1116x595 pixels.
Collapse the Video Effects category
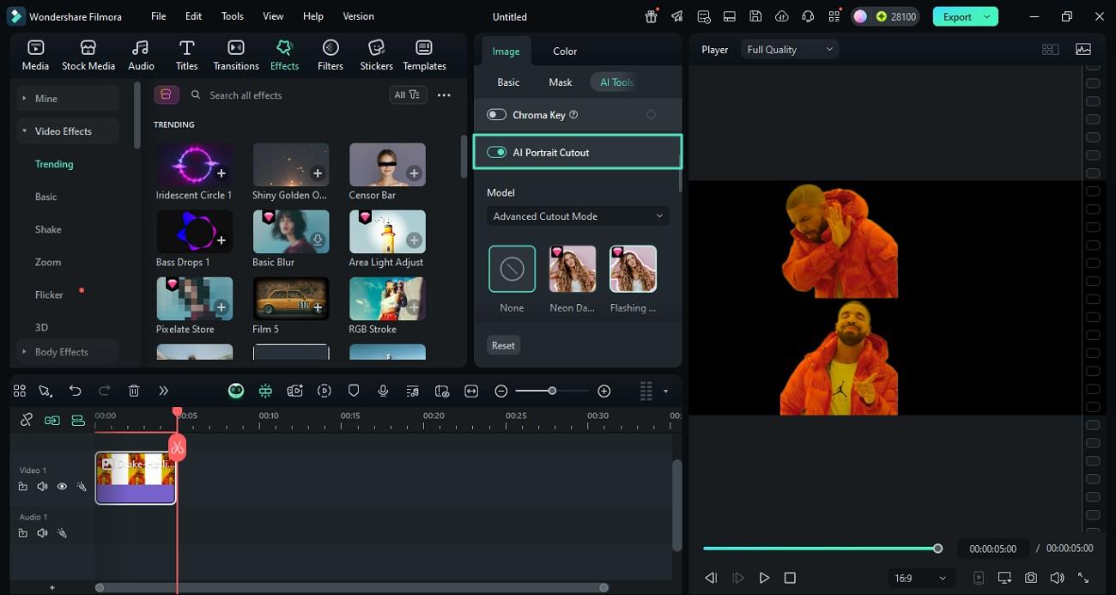(67, 131)
